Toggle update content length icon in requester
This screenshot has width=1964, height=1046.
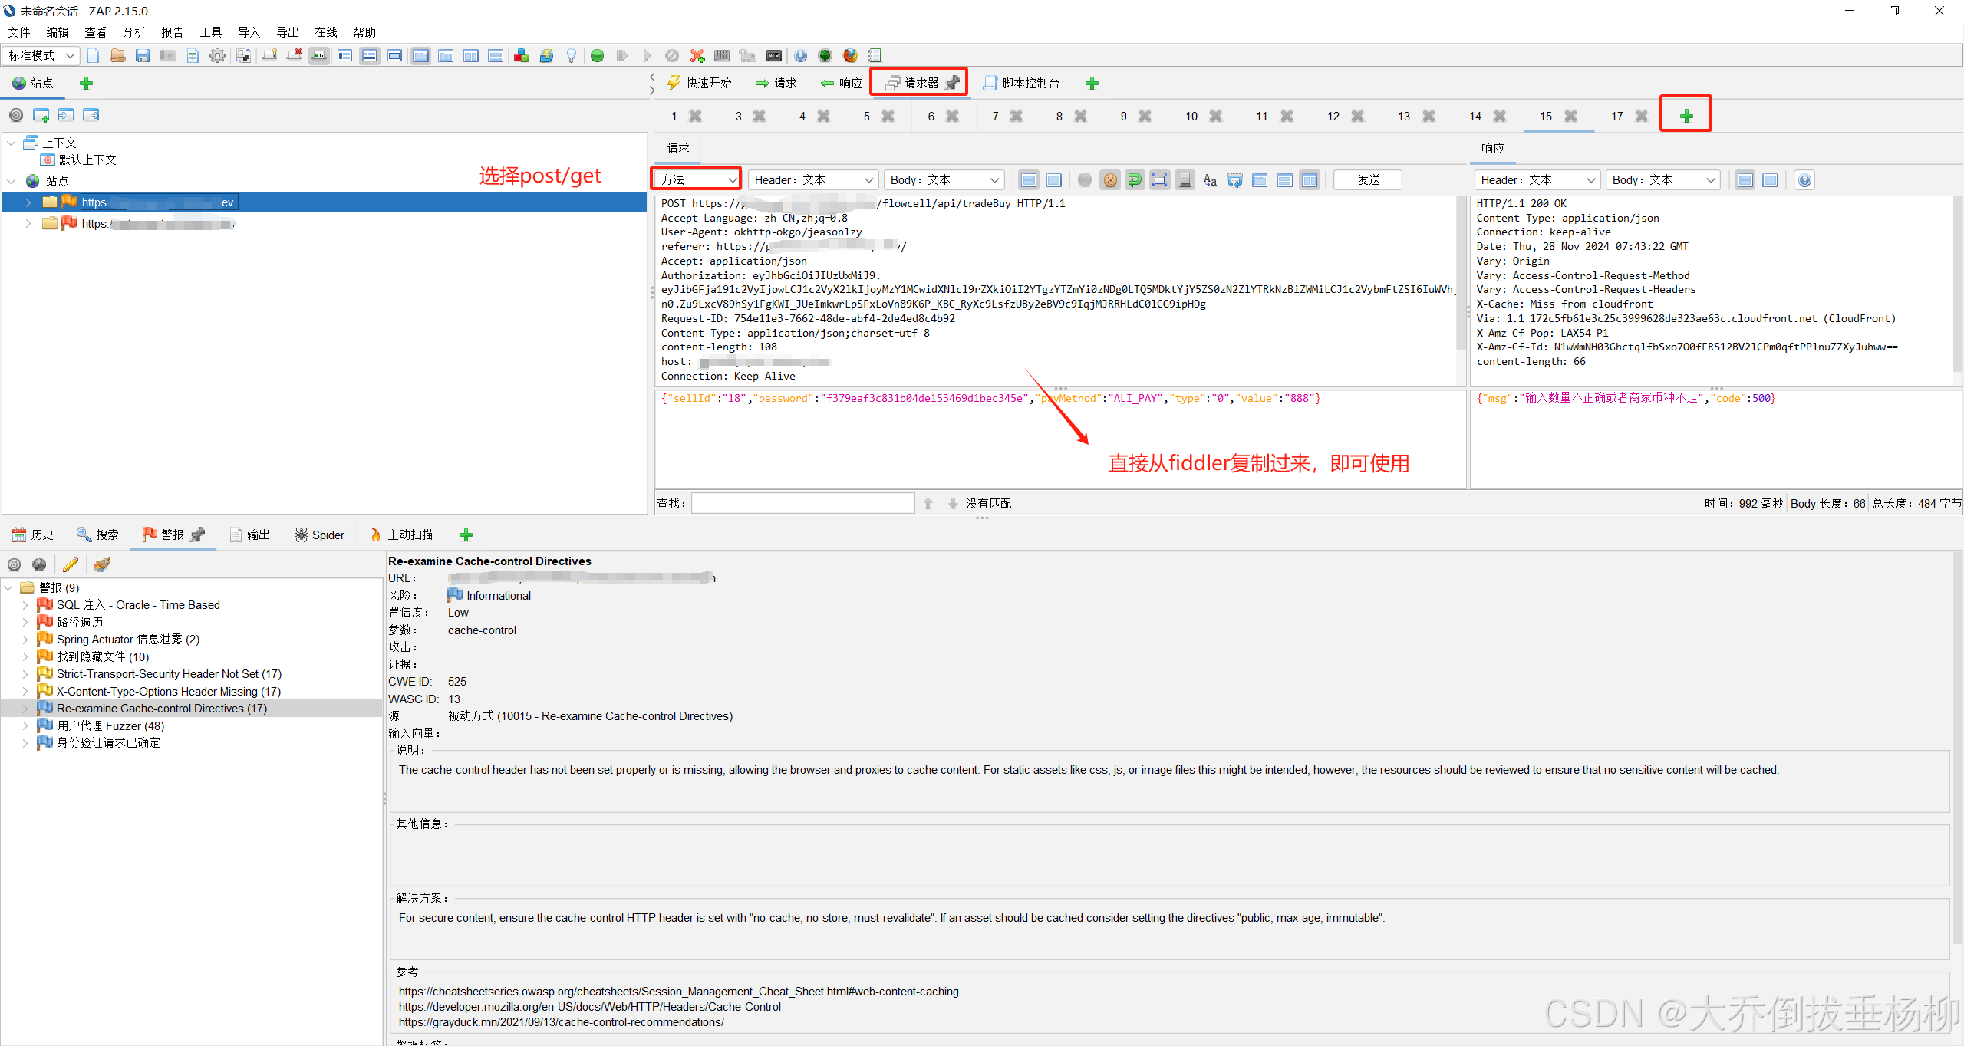[1160, 180]
